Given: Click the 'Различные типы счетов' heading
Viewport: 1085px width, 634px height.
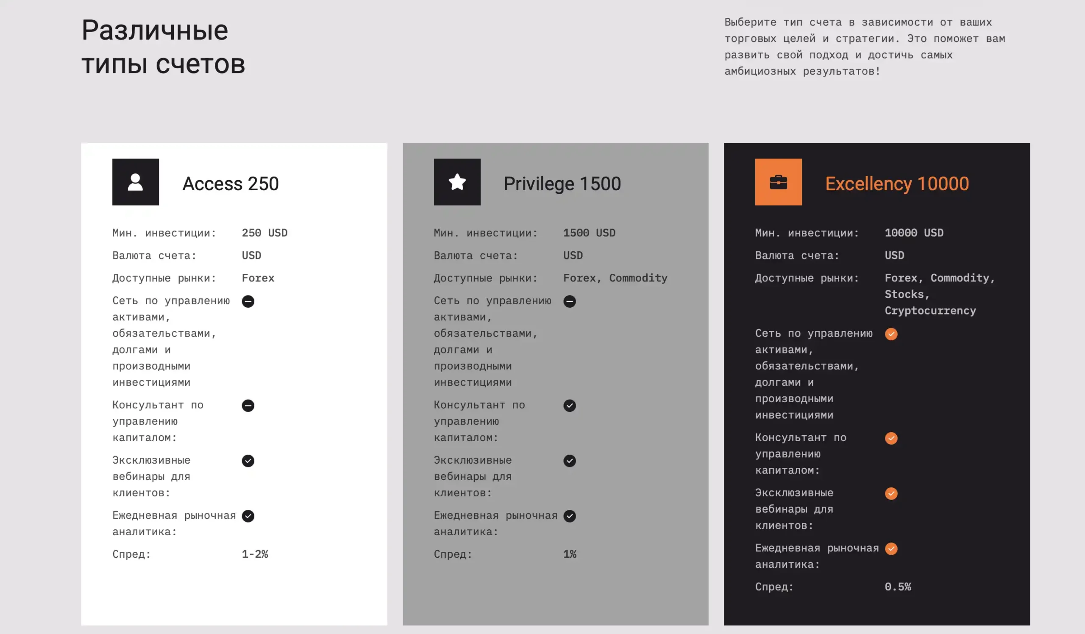Looking at the screenshot, I should [x=163, y=47].
